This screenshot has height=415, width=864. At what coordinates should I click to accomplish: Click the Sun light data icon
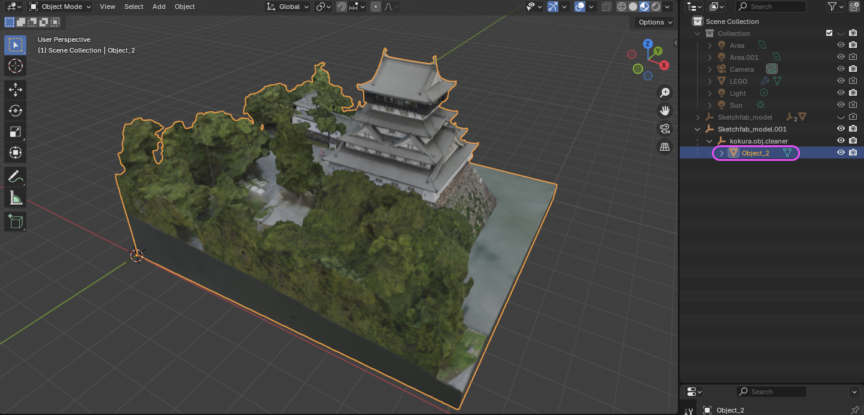point(760,105)
